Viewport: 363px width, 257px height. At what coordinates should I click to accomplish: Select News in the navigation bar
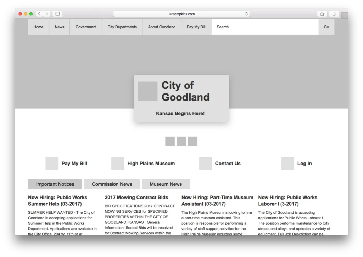(59, 27)
